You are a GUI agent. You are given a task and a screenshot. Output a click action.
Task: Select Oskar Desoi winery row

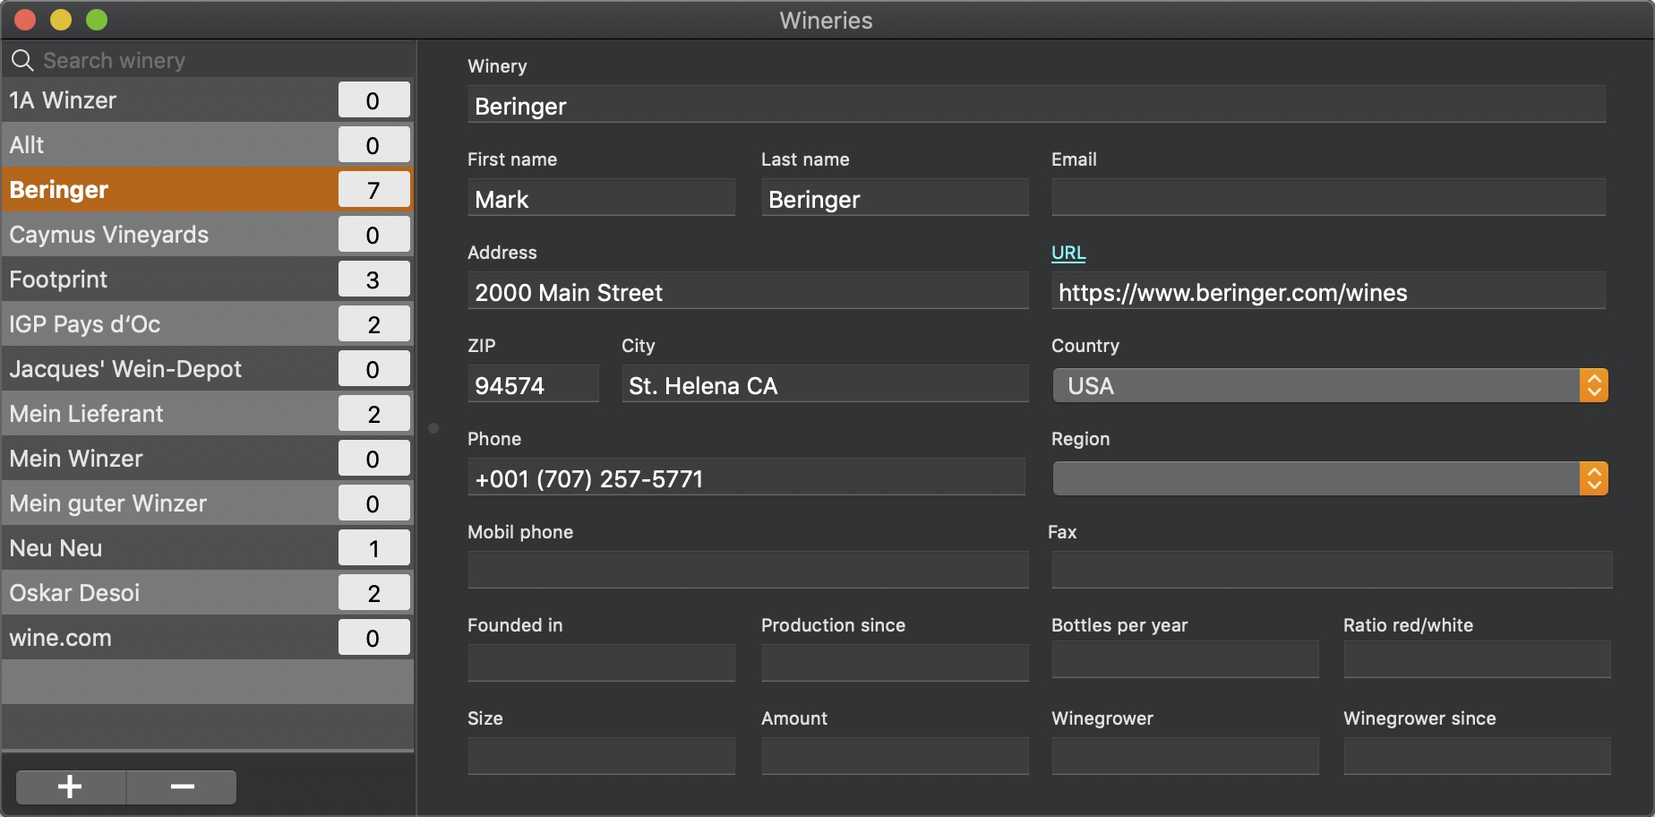coord(208,592)
